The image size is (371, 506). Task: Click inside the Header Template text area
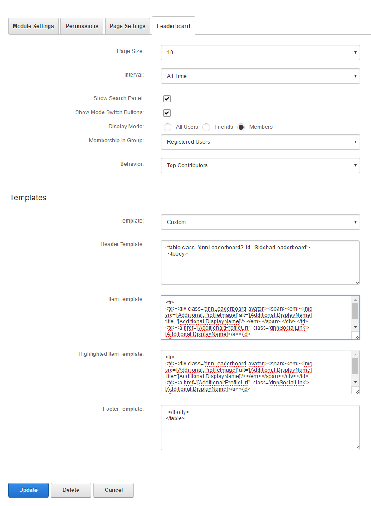[x=260, y=268]
